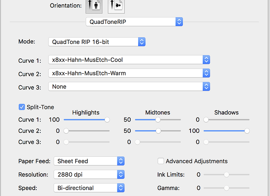This screenshot has width=270, height=196.
Task: Click Curve 2 Midtones slider
Action: point(158,131)
